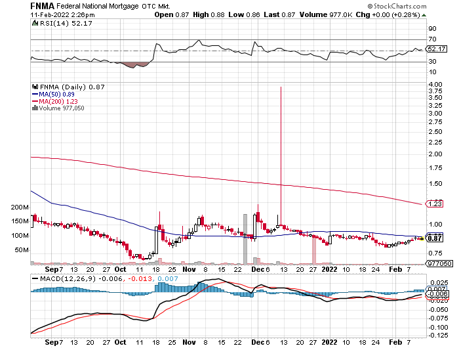Click the tall red price spike candle in mid-December

coord(281,156)
